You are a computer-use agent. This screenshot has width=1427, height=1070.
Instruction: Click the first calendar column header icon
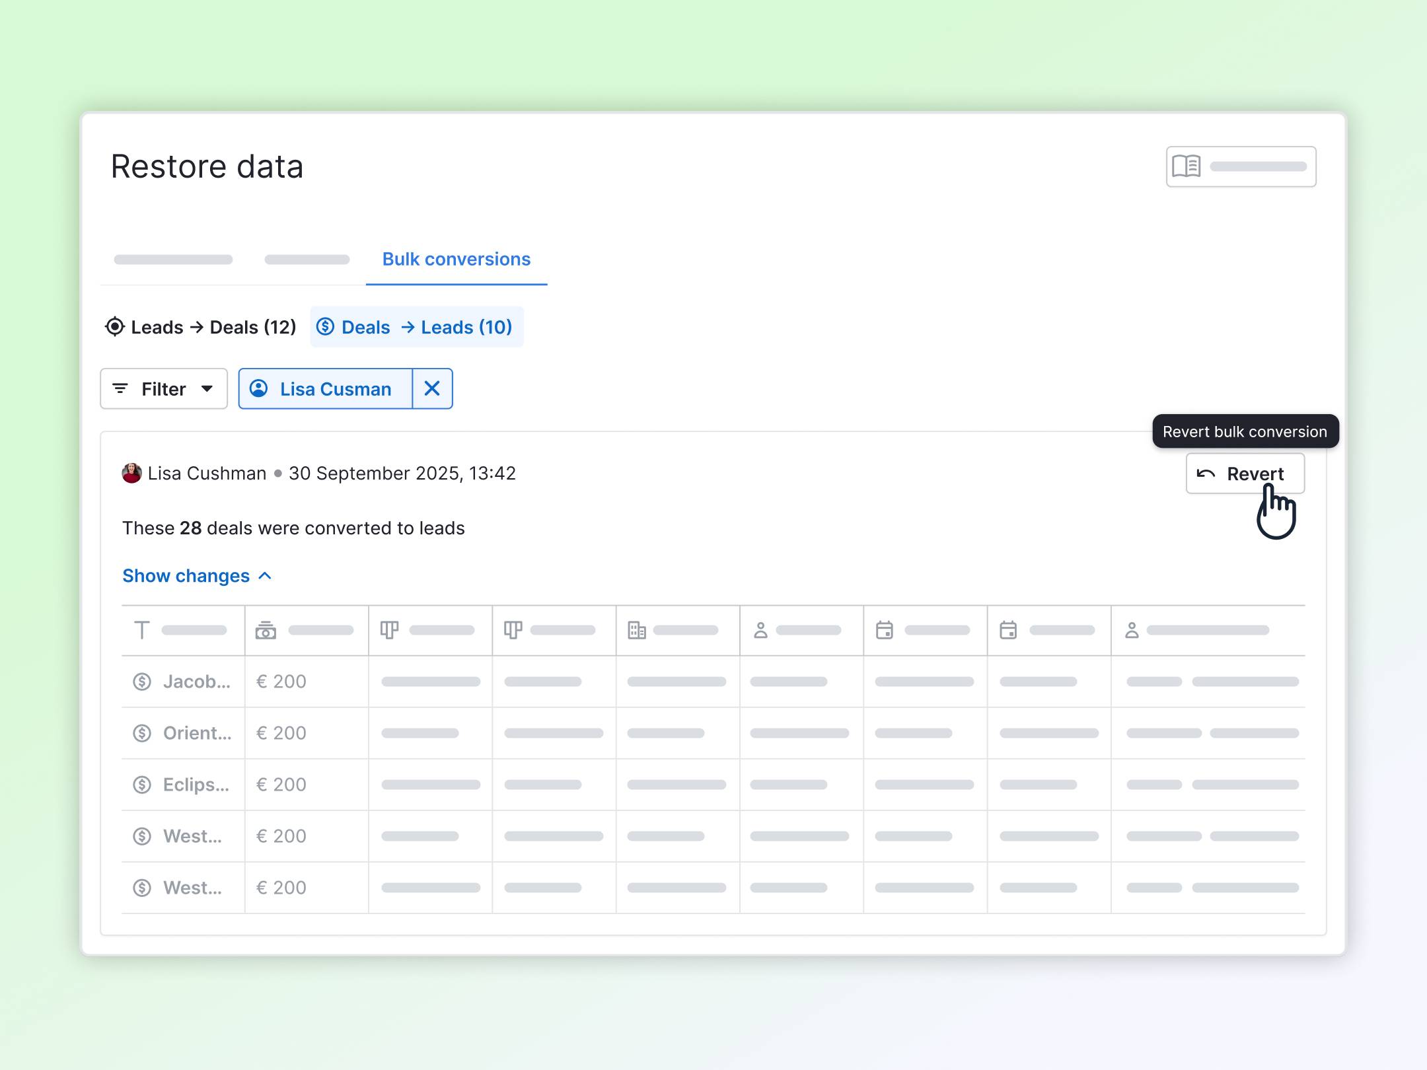click(884, 630)
